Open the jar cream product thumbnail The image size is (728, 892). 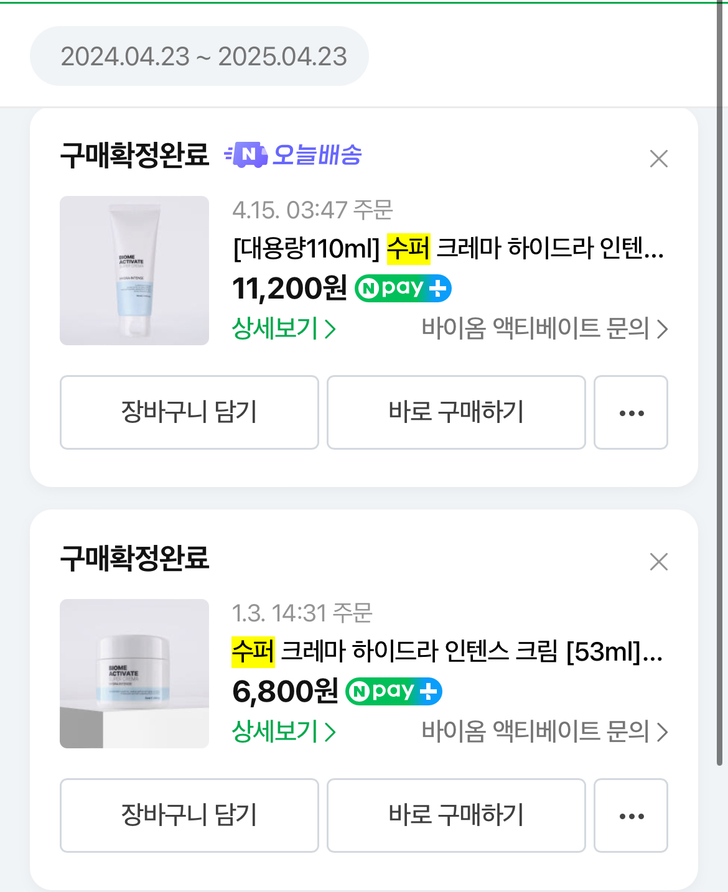[x=134, y=674]
